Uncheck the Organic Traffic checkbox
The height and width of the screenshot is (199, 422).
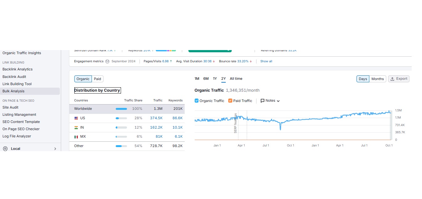point(197,101)
